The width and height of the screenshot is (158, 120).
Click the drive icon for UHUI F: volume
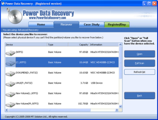(10, 84)
